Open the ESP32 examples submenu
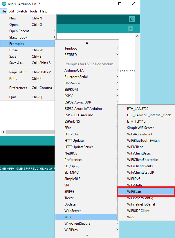Image resolution: width=175 pixels, height=238 pixels. point(87,96)
